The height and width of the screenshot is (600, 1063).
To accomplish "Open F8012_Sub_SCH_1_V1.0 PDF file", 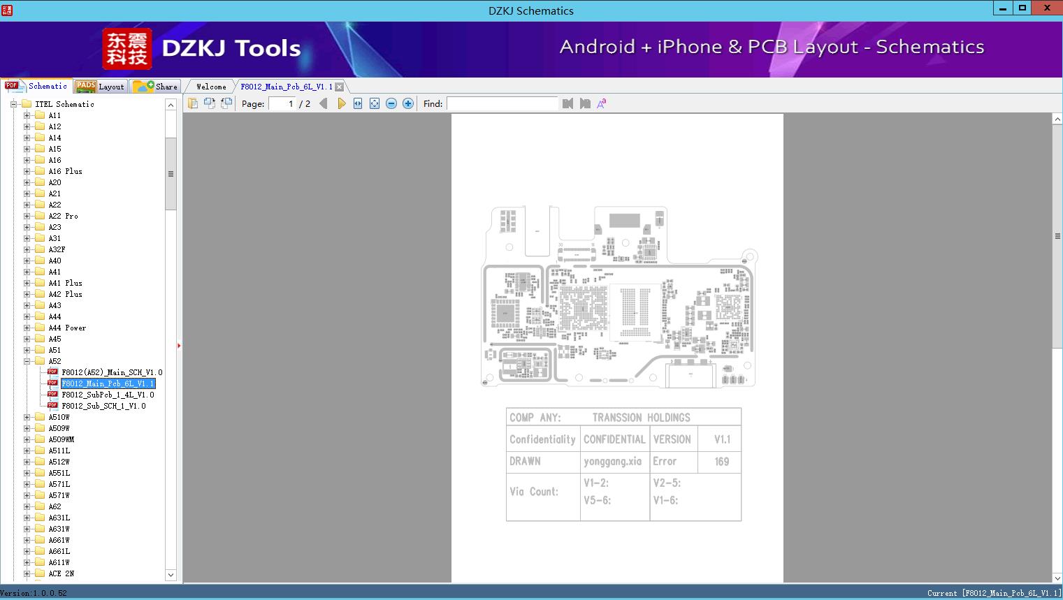I will pos(103,406).
